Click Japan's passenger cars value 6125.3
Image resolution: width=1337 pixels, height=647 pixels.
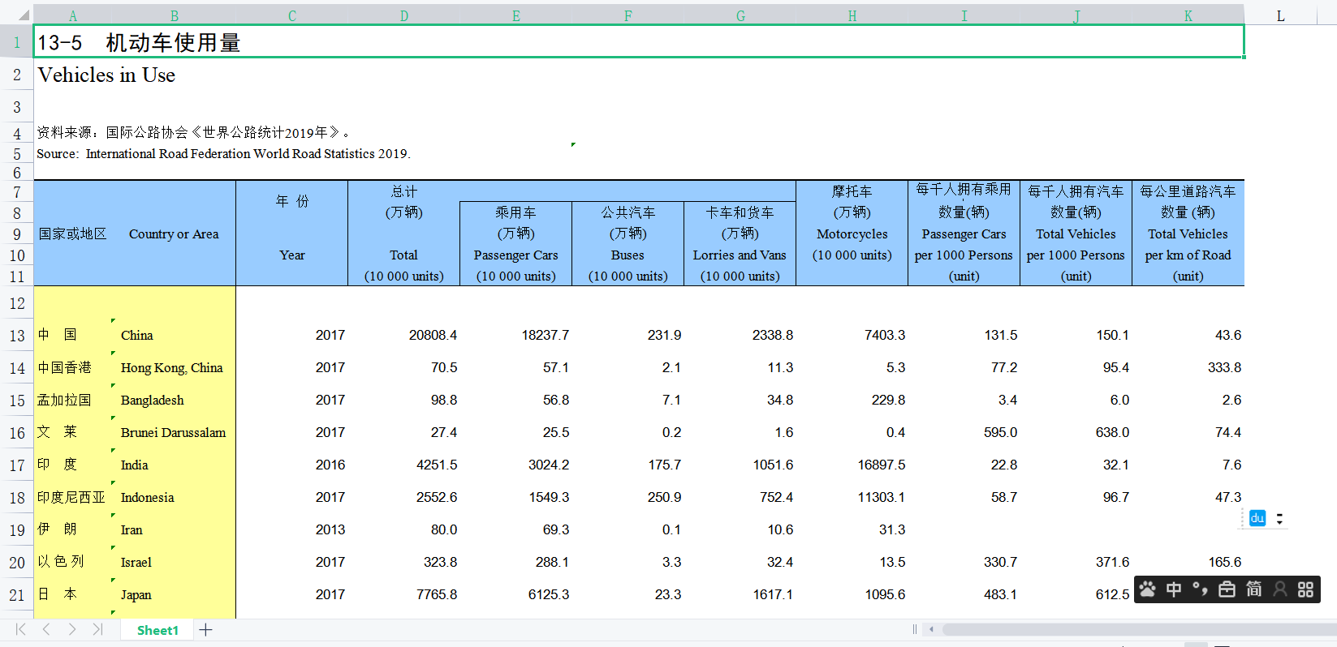(x=549, y=594)
